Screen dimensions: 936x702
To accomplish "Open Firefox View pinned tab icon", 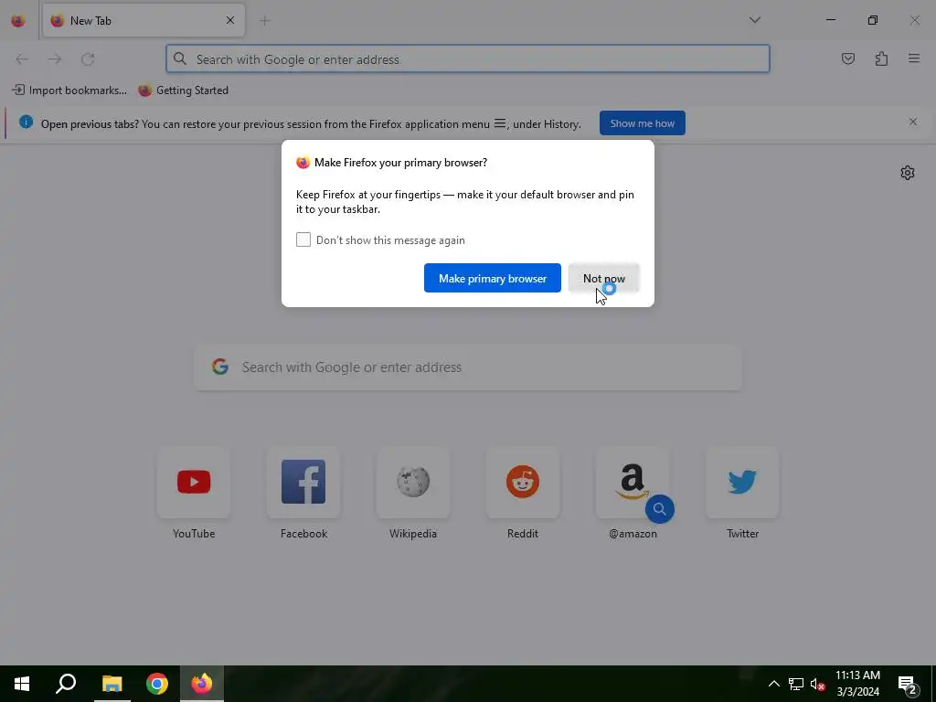I will coord(18,21).
